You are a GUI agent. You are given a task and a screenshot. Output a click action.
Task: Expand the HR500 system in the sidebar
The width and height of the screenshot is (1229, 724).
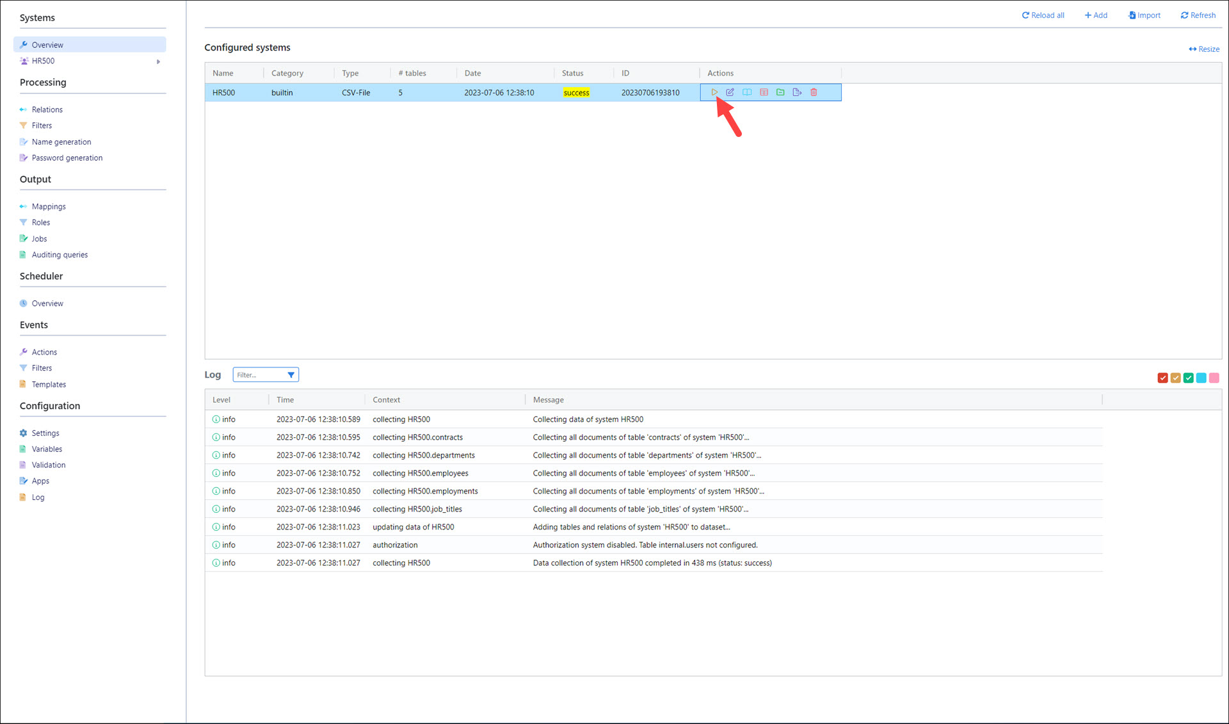point(159,60)
